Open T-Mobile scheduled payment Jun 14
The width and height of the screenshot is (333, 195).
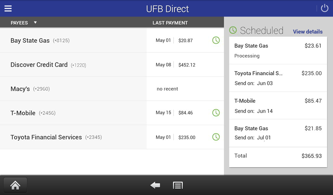278,106
